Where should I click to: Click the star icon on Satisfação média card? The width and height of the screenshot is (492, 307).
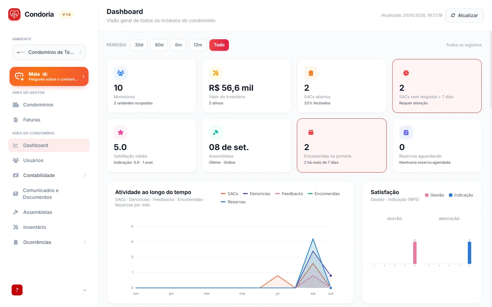(x=121, y=132)
